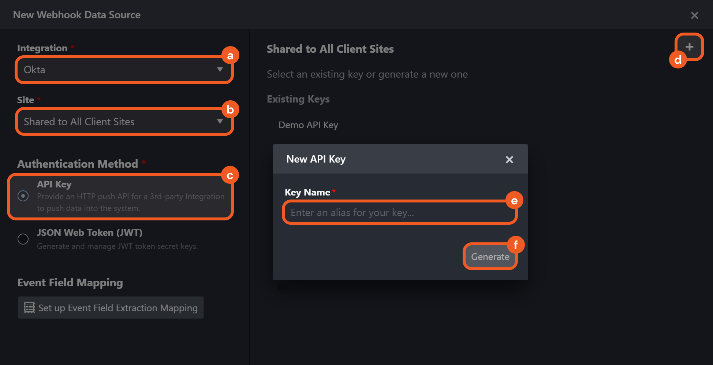Click the plus icon to add a key
The height and width of the screenshot is (365, 713).
click(689, 47)
